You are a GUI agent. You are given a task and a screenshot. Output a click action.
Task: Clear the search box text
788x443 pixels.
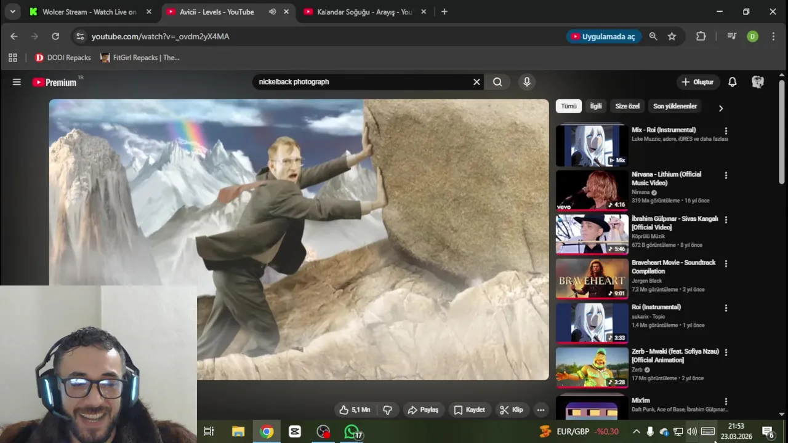click(476, 82)
